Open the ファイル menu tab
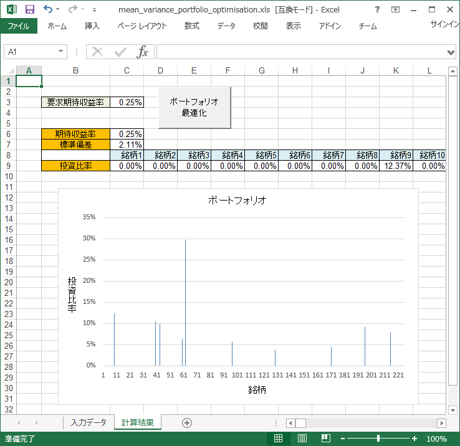Image resolution: width=460 pixels, height=446 pixels. pyautogui.click(x=18, y=26)
